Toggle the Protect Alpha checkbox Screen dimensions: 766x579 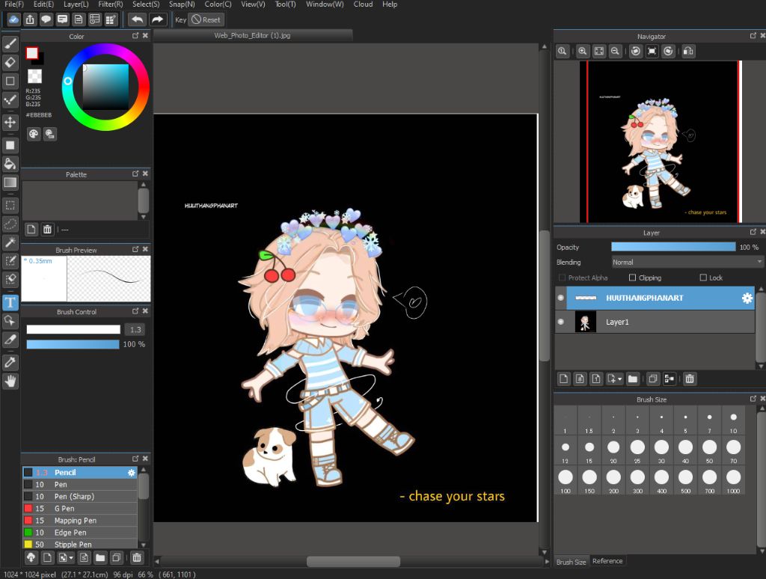coord(562,278)
